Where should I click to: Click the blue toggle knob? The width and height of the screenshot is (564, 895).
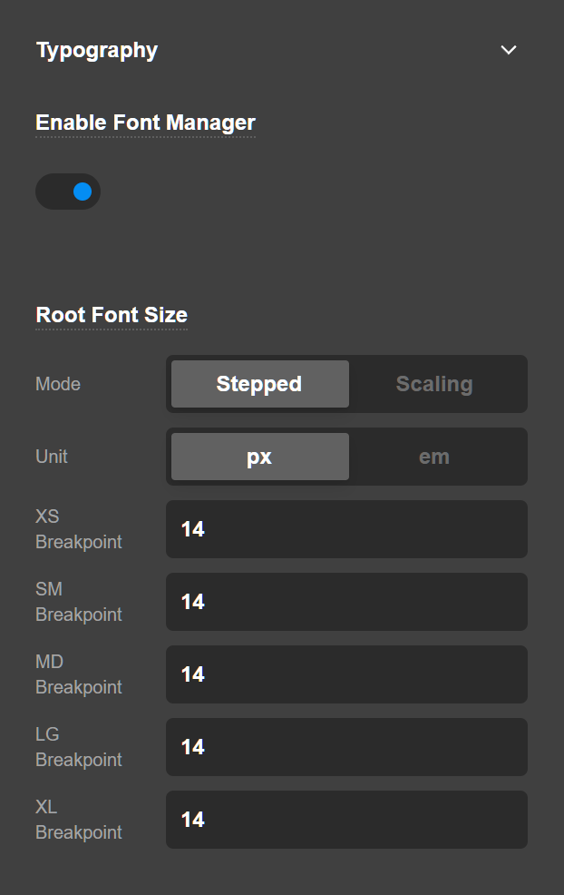tap(83, 192)
